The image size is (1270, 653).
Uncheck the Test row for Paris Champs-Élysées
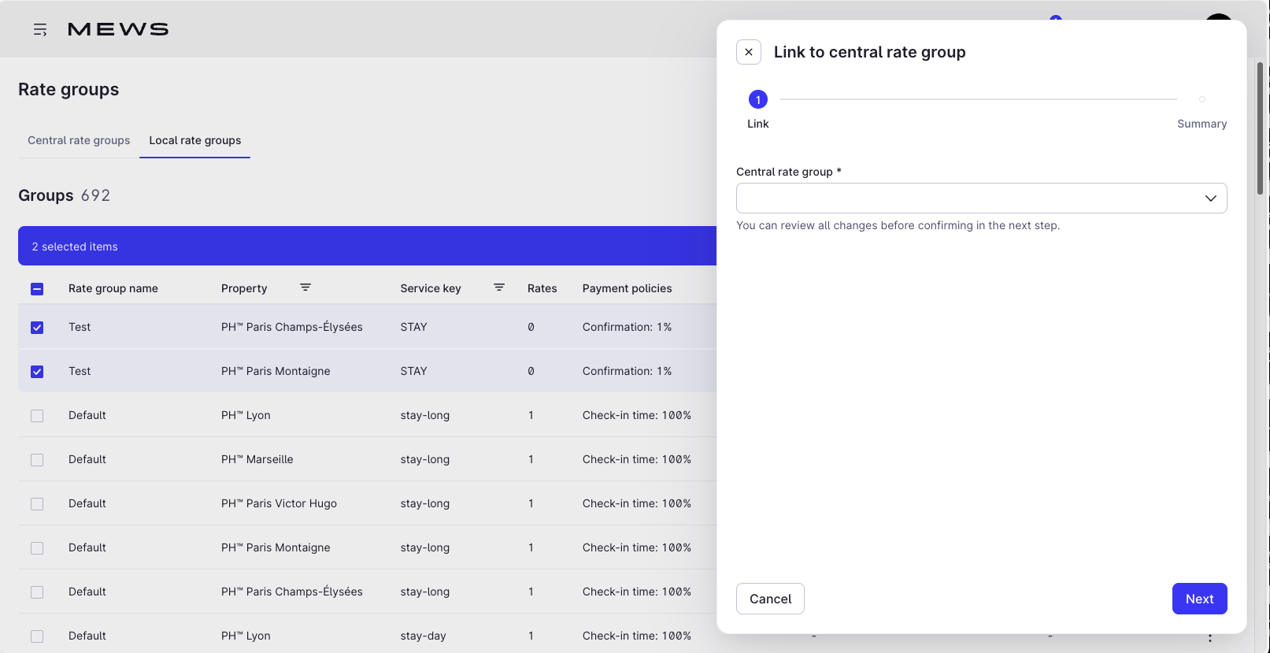point(37,327)
